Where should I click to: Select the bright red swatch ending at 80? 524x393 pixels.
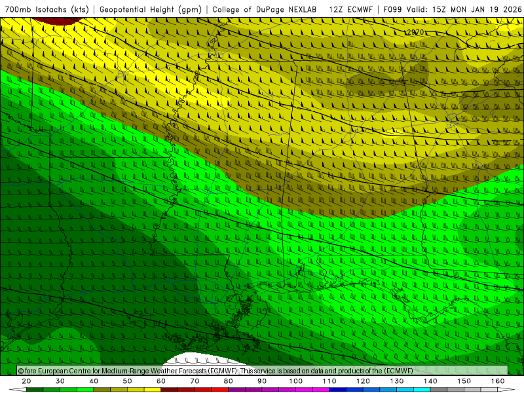click(220, 389)
